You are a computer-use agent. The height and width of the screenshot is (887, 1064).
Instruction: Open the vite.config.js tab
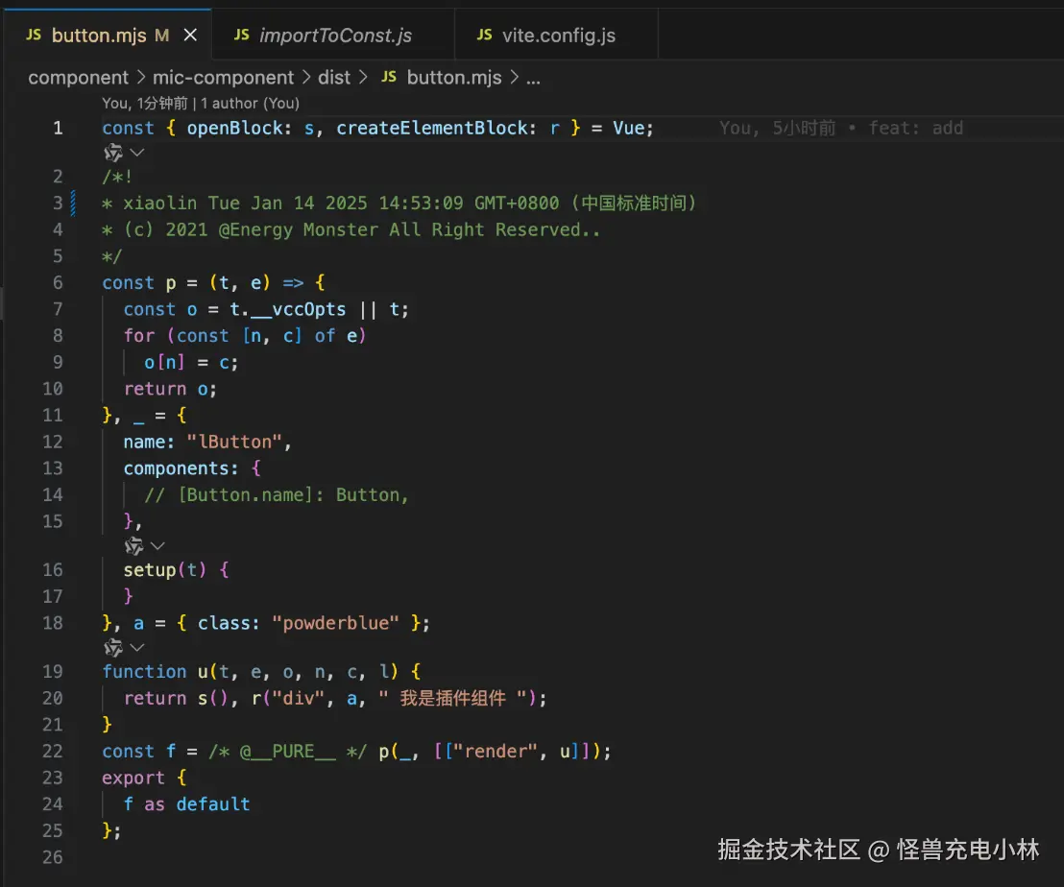pos(556,35)
